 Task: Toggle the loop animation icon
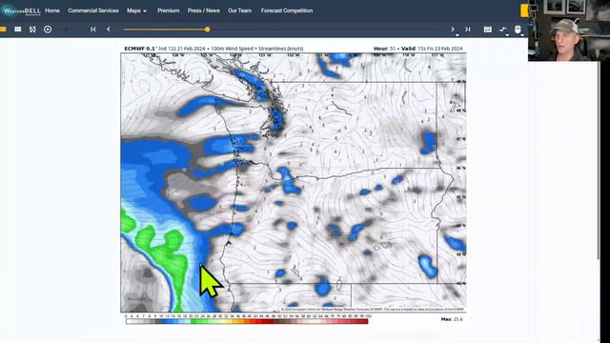point(32,30)
